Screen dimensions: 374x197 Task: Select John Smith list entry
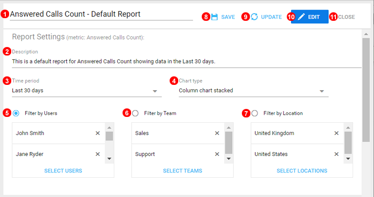click(58, 133)
